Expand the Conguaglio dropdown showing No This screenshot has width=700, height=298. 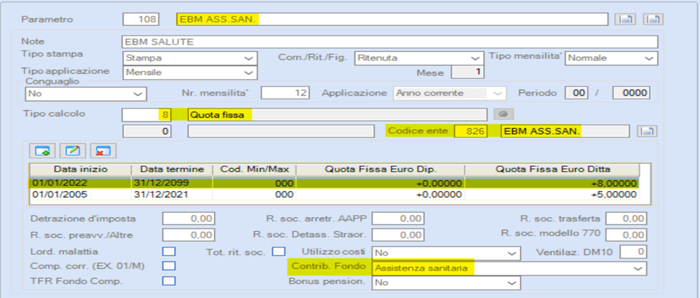tap(85, 94)
